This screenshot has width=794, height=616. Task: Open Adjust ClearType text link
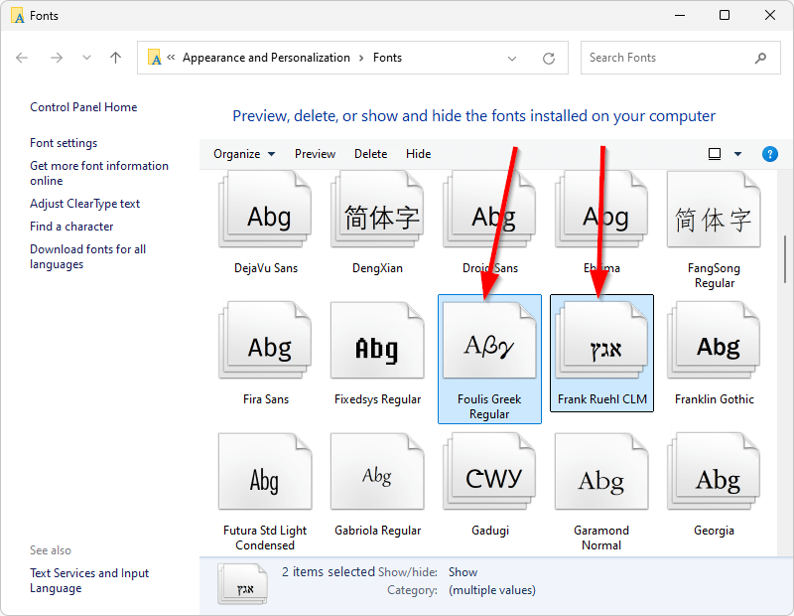(x=84, y=204)
